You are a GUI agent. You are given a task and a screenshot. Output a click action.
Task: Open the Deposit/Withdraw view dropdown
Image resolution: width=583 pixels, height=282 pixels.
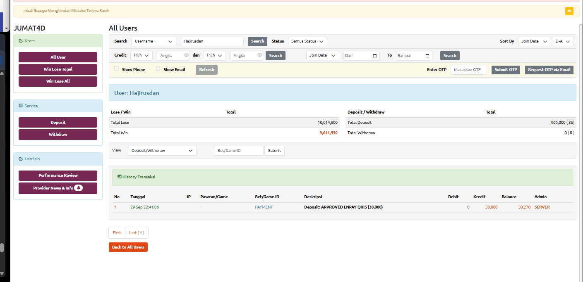[162, 151]
